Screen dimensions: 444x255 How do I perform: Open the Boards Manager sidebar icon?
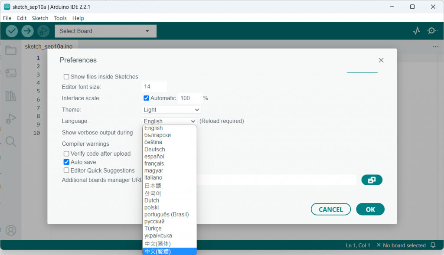[11, 73]
